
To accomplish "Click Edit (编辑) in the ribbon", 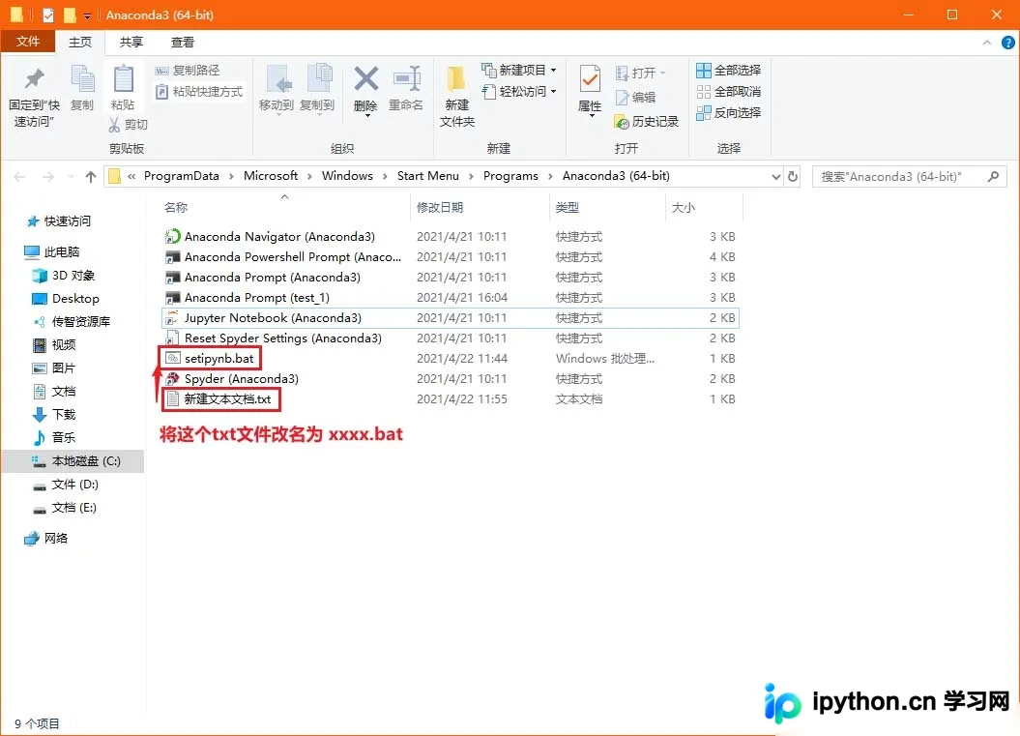I will [x=635, y=97].
